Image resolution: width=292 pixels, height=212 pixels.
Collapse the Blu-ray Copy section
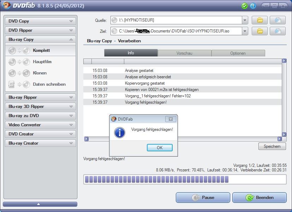coord(40,40)
